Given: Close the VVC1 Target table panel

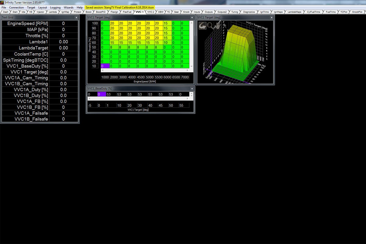Looking at the screenshot, I should [x=192, y=18].
